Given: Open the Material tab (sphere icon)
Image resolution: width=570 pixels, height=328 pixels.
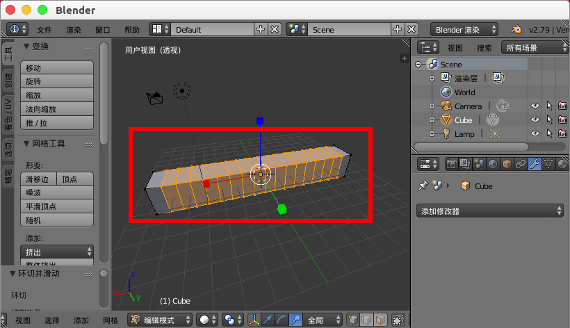Looking at the screenshot, I should (x=562, y=164).
